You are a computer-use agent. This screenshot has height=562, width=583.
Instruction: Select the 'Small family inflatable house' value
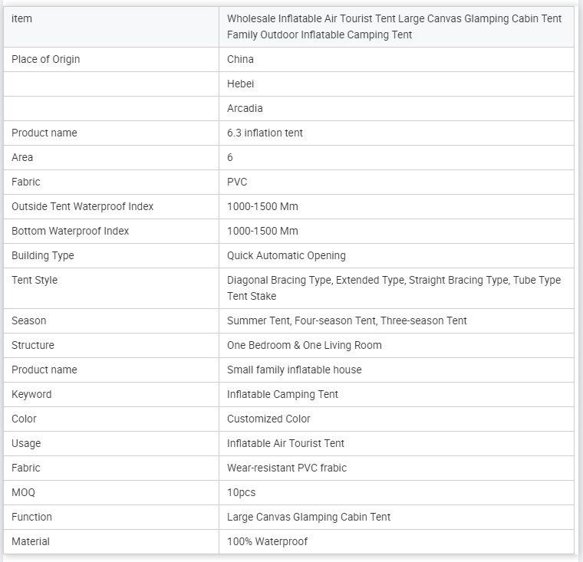pos(294,370)
